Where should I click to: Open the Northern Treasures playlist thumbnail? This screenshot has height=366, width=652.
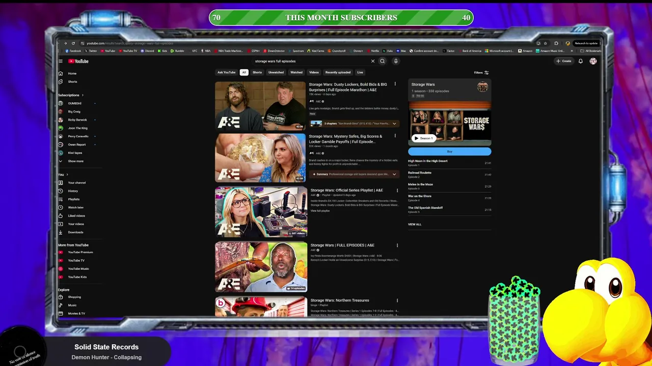coord(261,307)
